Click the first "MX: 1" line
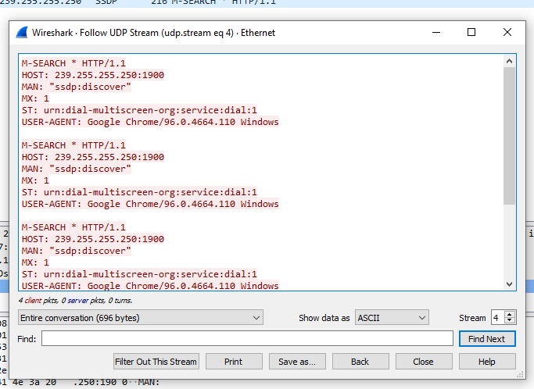Screen dimensions: 534x389 [x=35, y=98]
